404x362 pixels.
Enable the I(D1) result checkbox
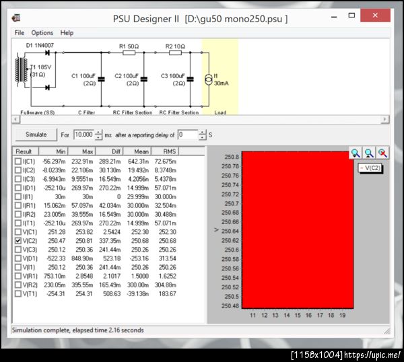click(x=18, y=188)
